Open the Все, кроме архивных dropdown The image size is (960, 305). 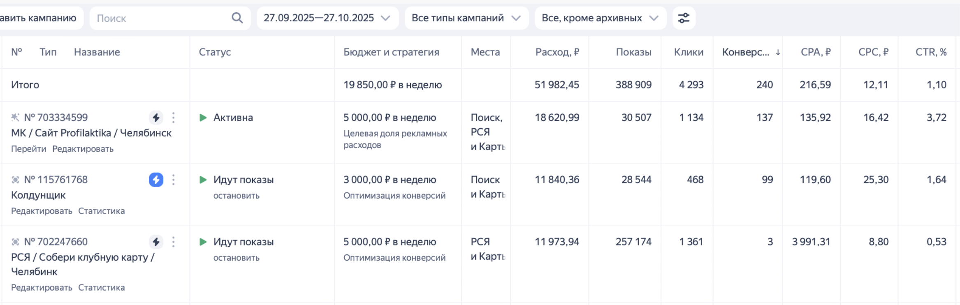(x=600, y=18)
